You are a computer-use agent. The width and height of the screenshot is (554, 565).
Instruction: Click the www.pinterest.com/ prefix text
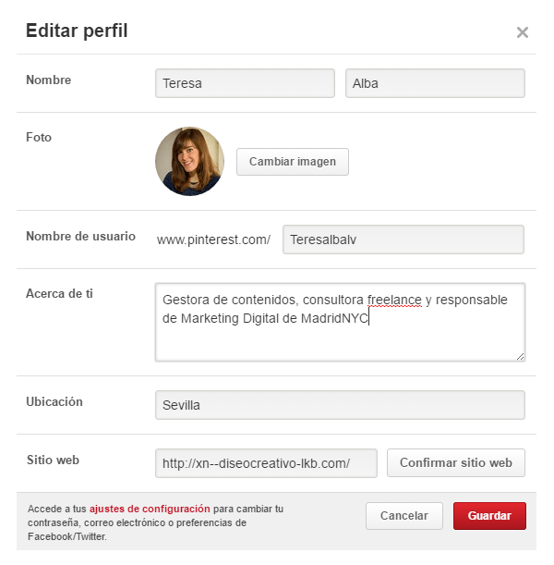pyautogui.click(x=213, y=240)
